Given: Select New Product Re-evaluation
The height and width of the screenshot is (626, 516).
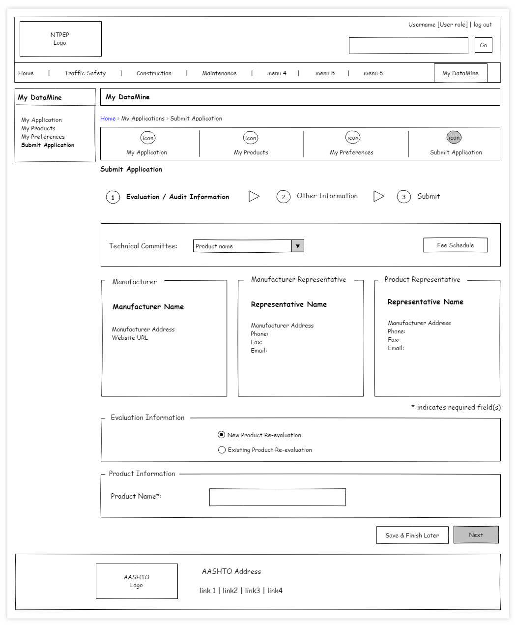Looking at the screenshot, I should [x=222, y=435].
